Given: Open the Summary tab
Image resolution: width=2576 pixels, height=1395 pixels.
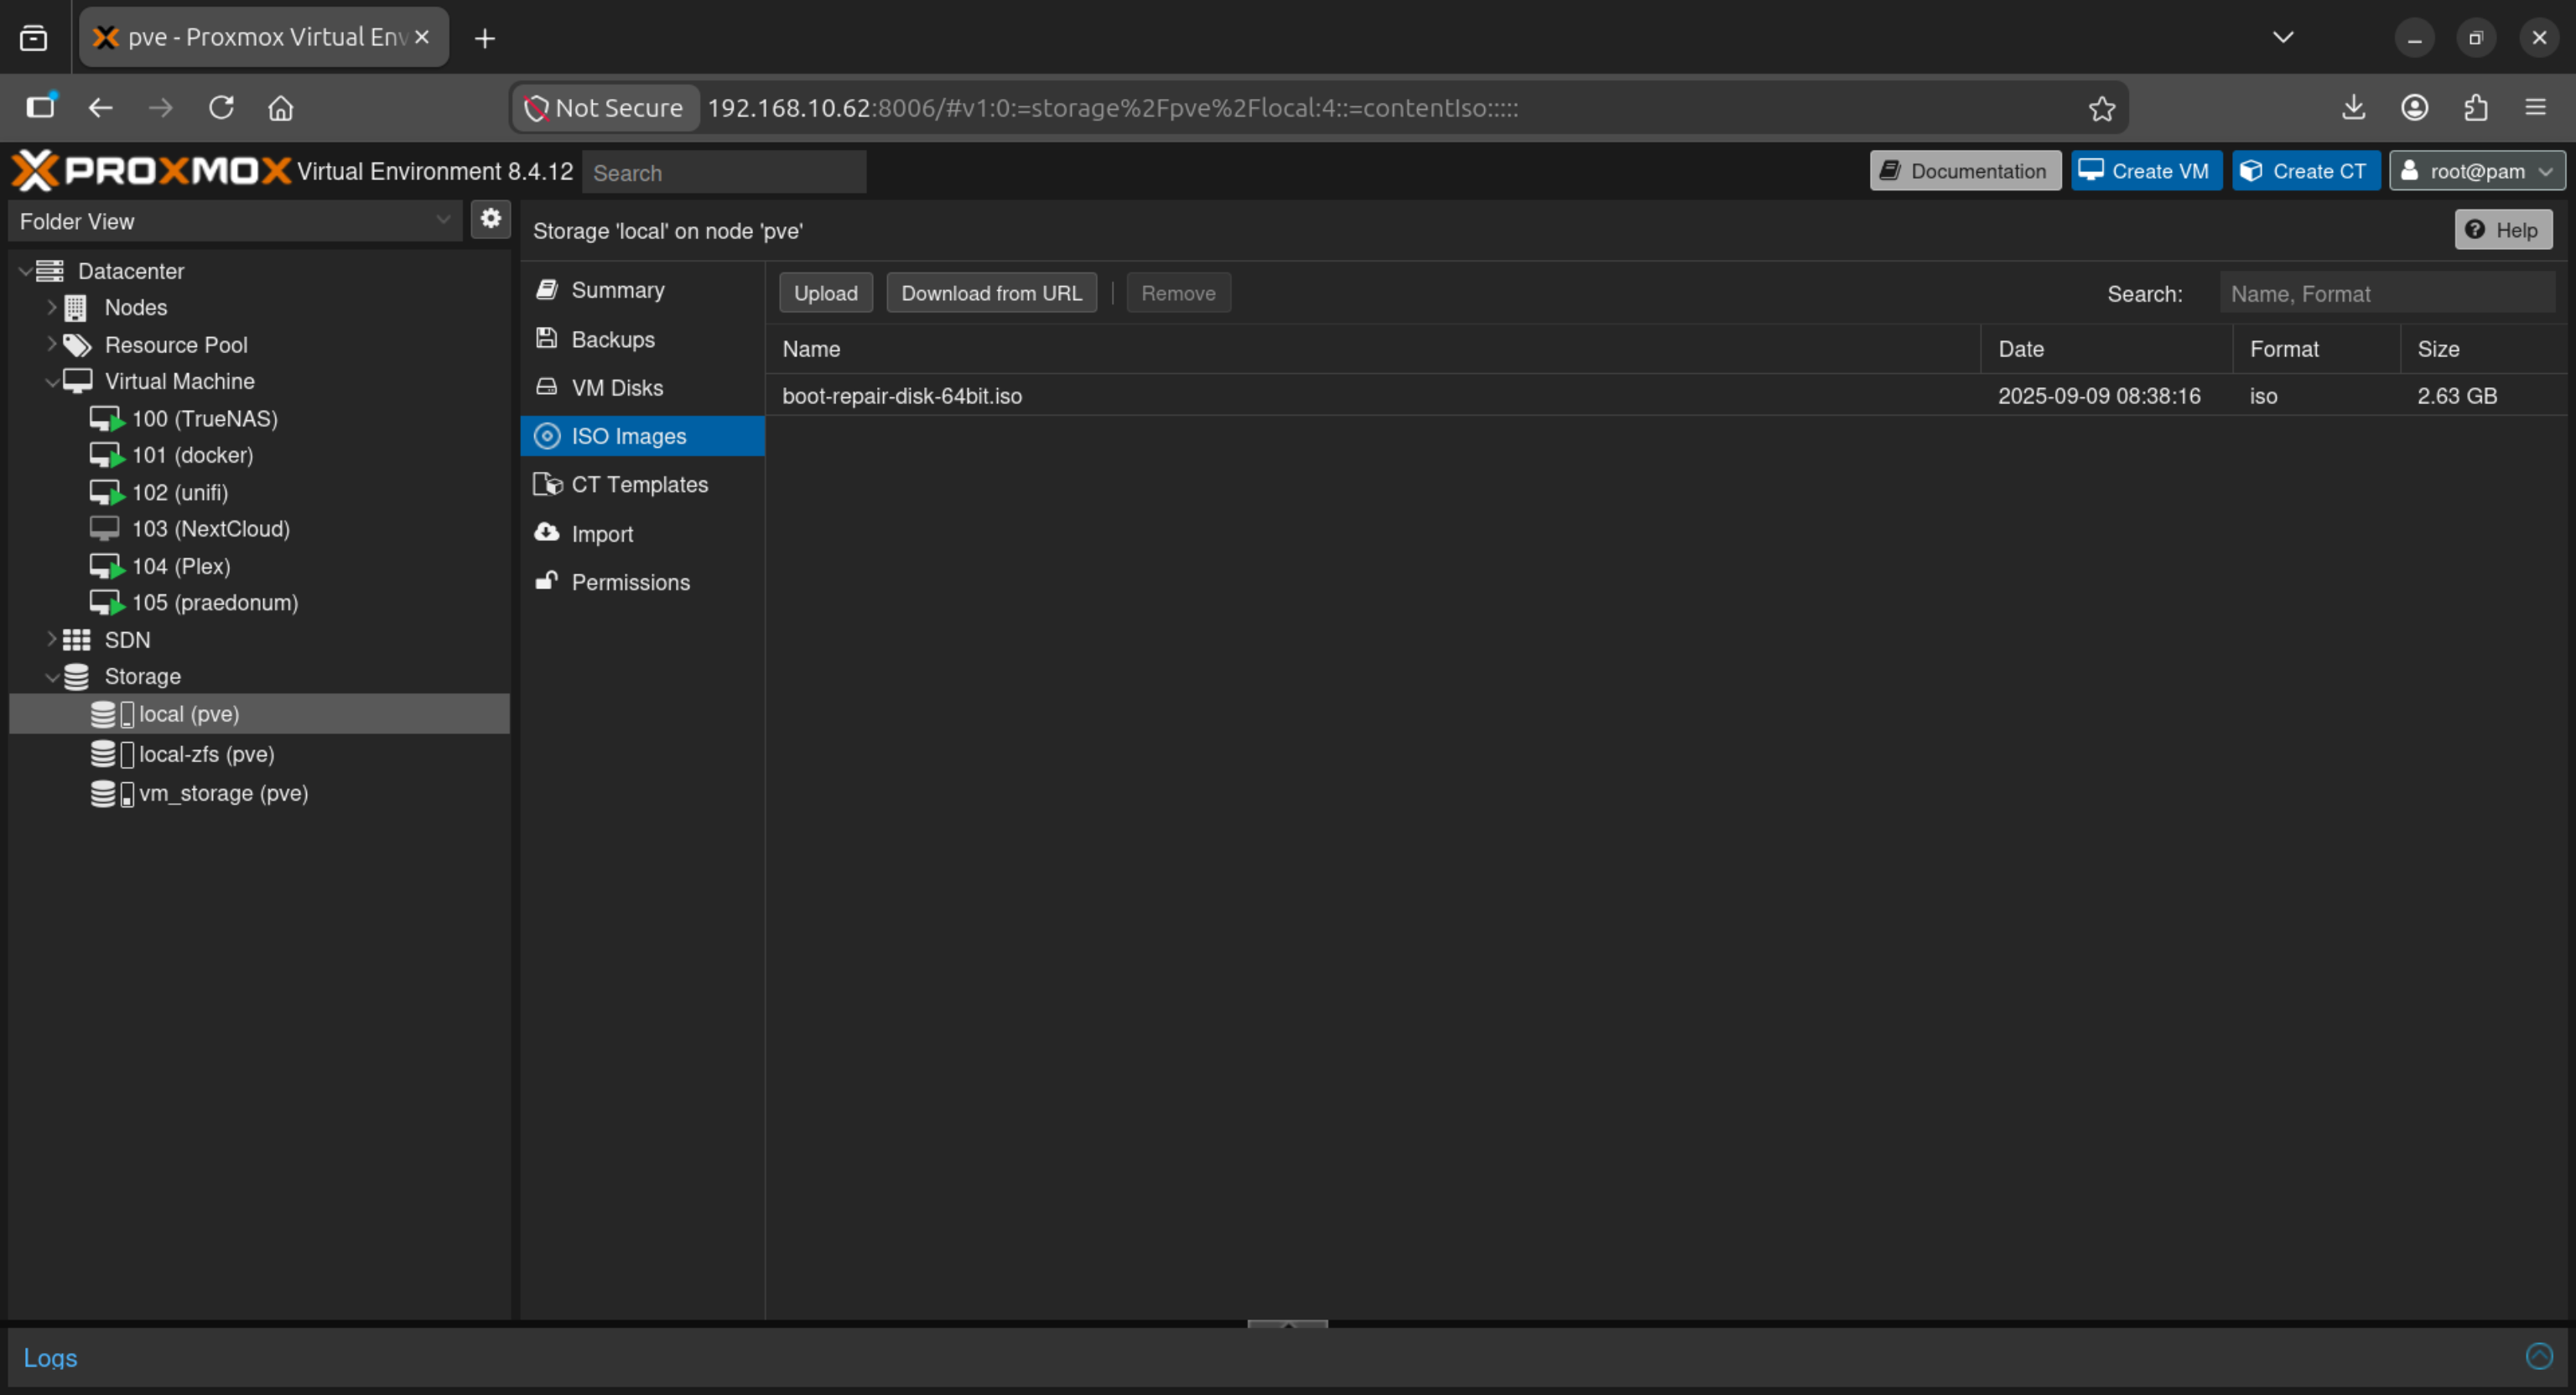Looking at the screenshot, I should coord(642,290).
